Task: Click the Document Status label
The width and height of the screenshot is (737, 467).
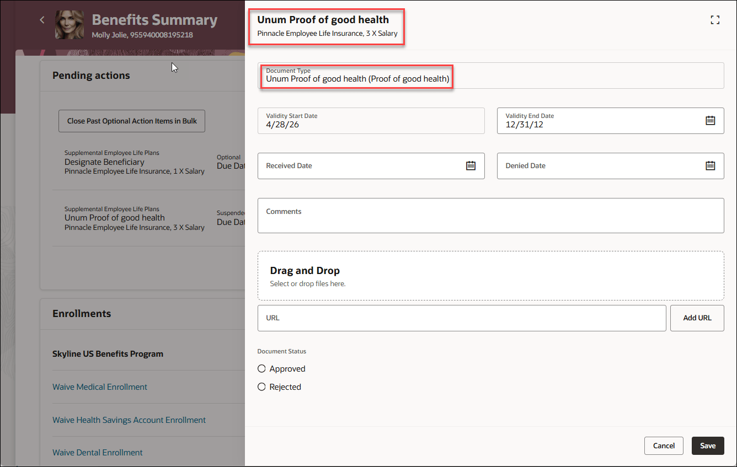Action: point(281,351)
